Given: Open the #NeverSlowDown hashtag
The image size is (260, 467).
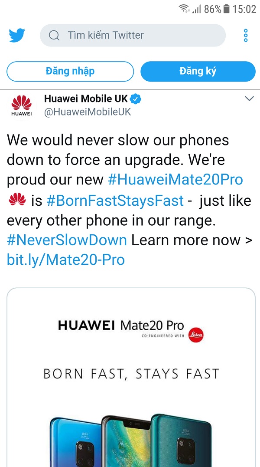Looking at the screenshot, I should pyautogui.click(x=67, y=240).
